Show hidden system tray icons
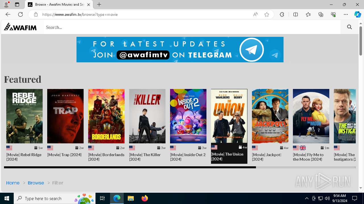 click(307, 198)
